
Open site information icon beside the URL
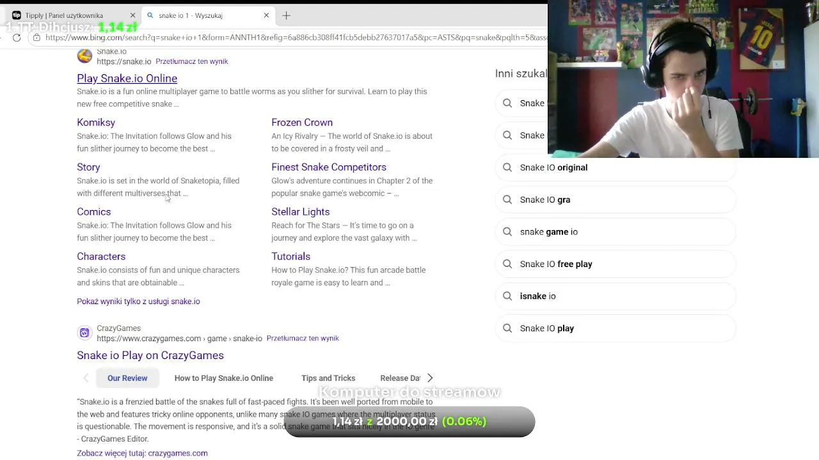coord(36,38)
